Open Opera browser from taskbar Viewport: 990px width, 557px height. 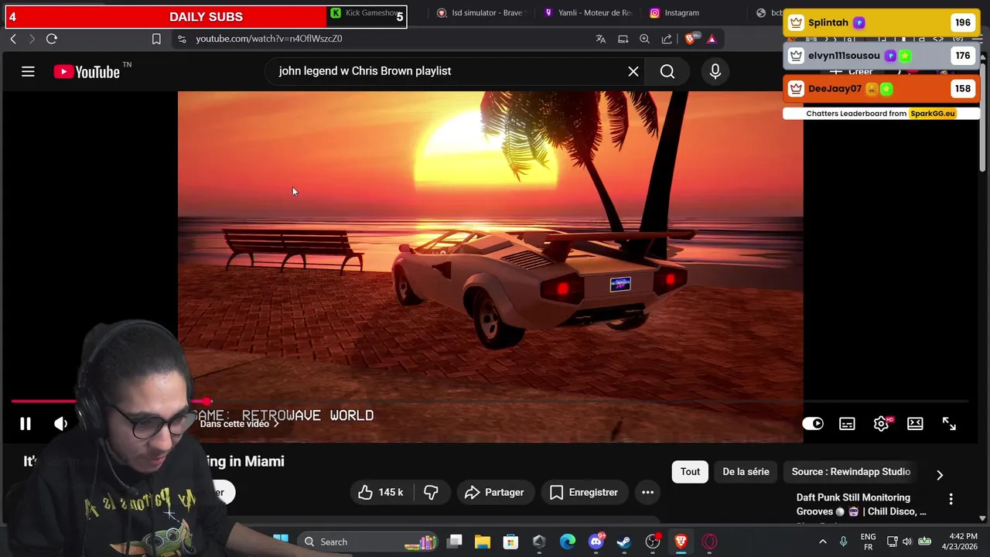[x=709, y=542]
